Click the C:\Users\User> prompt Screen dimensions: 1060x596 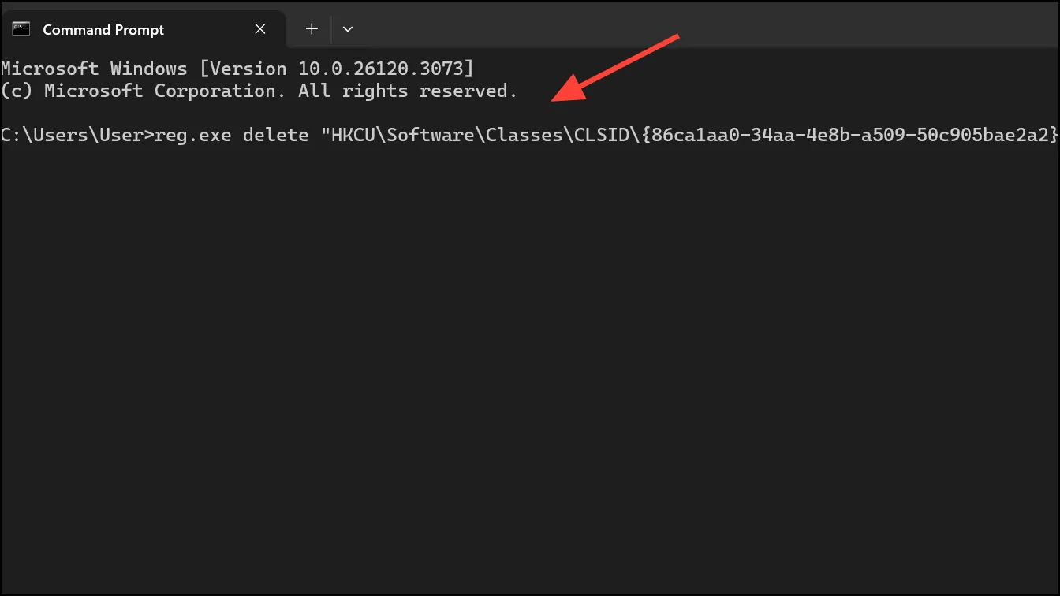coord(77,135)
